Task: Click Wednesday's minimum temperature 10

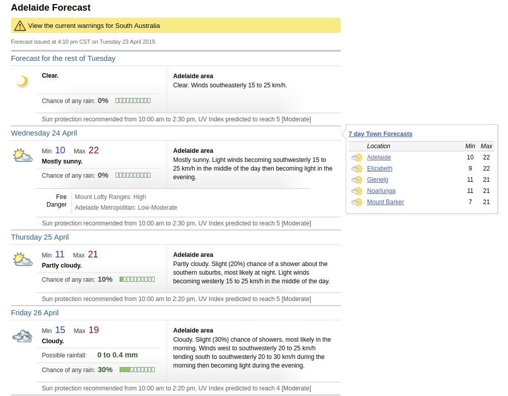Action: click(x=60, y=150)
